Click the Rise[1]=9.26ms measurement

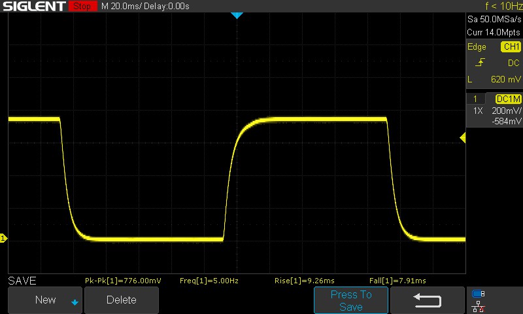pos(305,281)
